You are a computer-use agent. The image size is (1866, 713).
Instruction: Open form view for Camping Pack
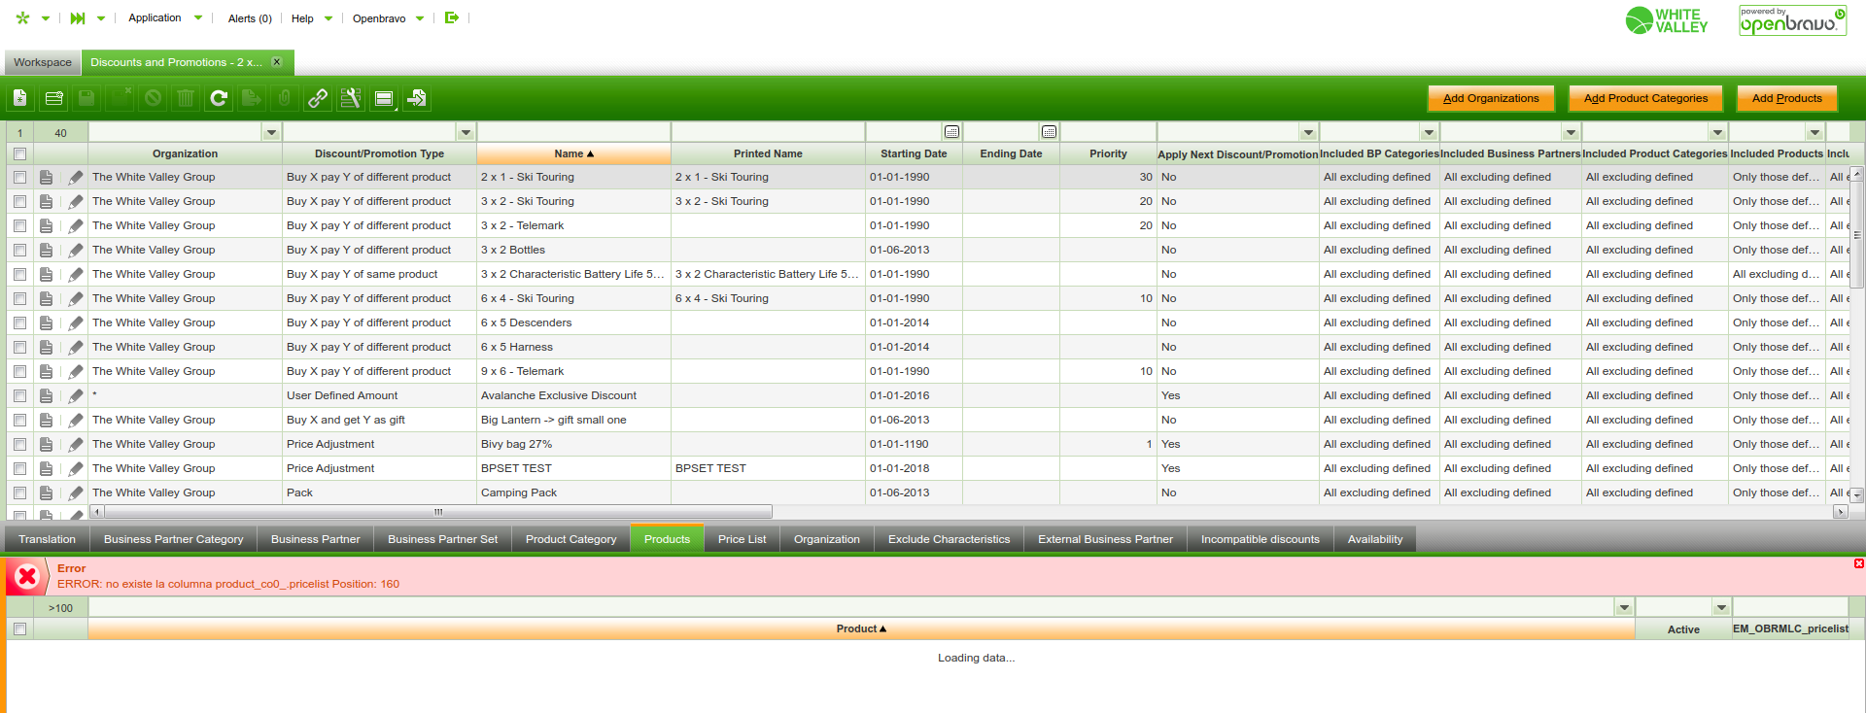click(46, 492)
